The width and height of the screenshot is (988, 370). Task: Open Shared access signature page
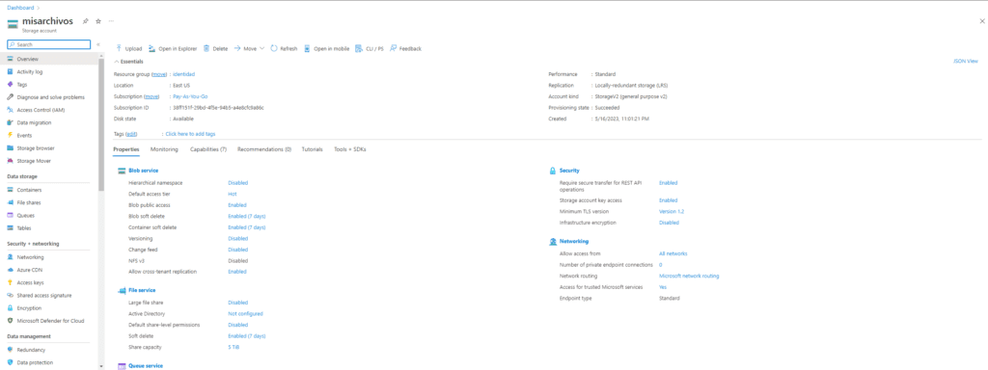pos(44,295)
